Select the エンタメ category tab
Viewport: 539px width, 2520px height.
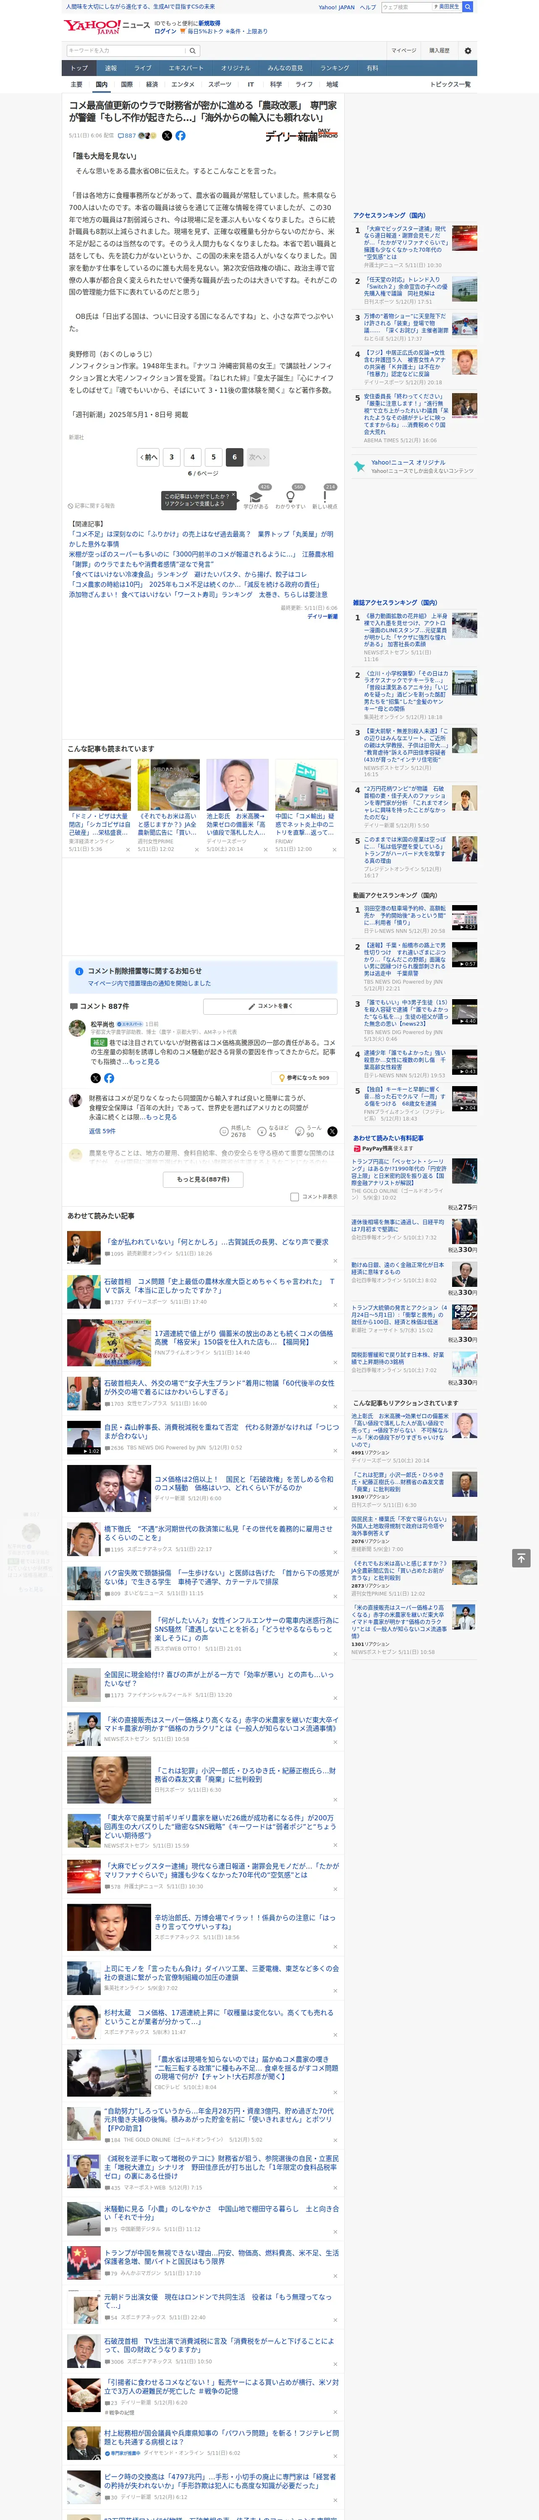(183, 84)
